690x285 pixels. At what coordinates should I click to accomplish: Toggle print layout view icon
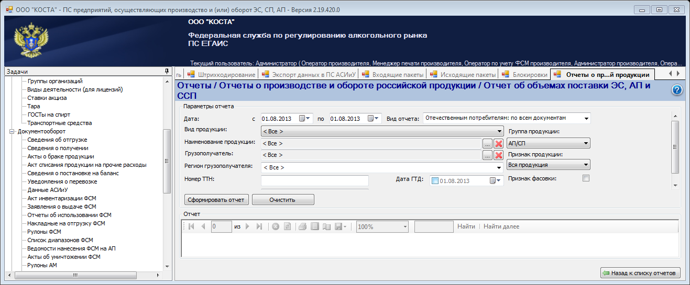click(315, 226)
